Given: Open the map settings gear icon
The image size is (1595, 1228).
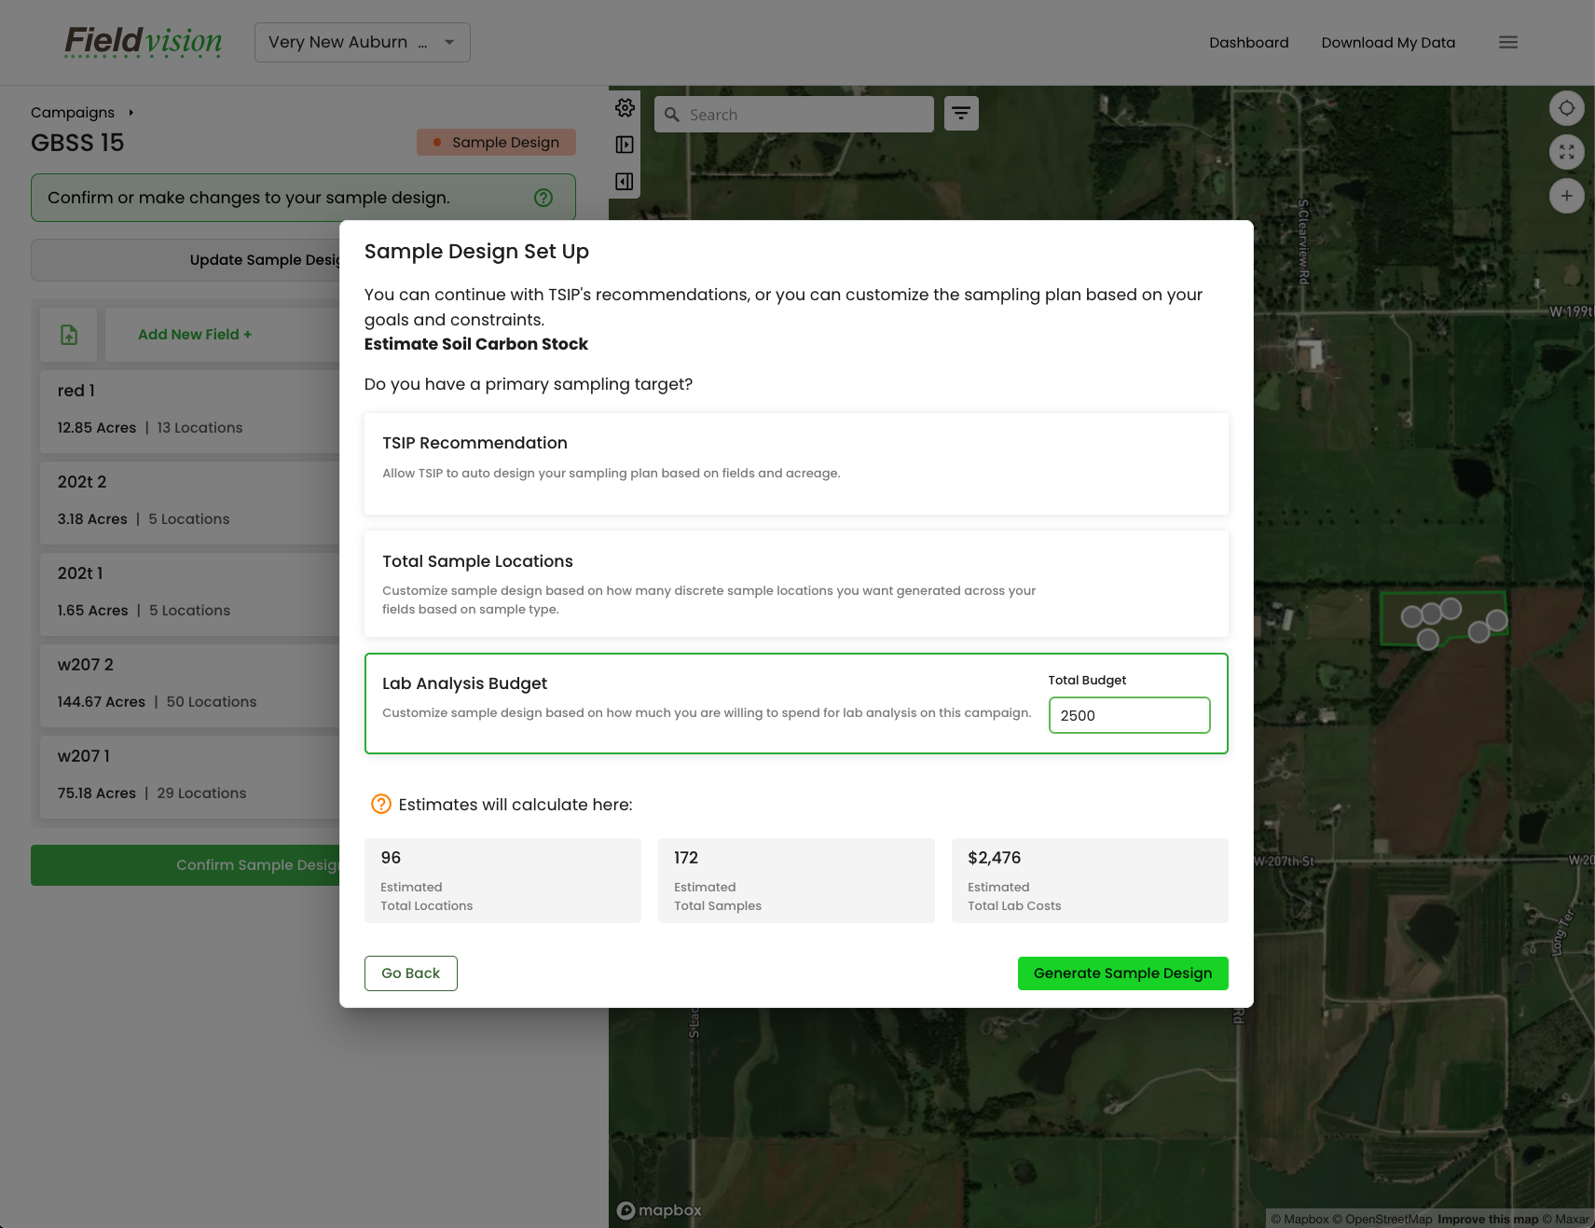Looking at the screenshot, I should (625, 107).
